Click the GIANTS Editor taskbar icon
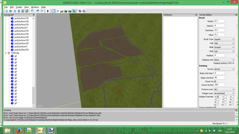The width and height of the screenshot is (239, 134). click(40, 130)
